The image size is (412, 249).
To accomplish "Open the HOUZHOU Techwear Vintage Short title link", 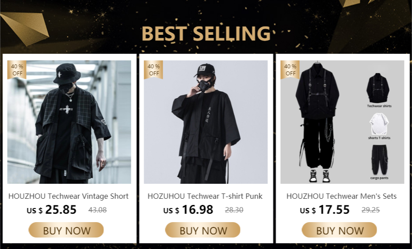I will [x=69, y=196].
